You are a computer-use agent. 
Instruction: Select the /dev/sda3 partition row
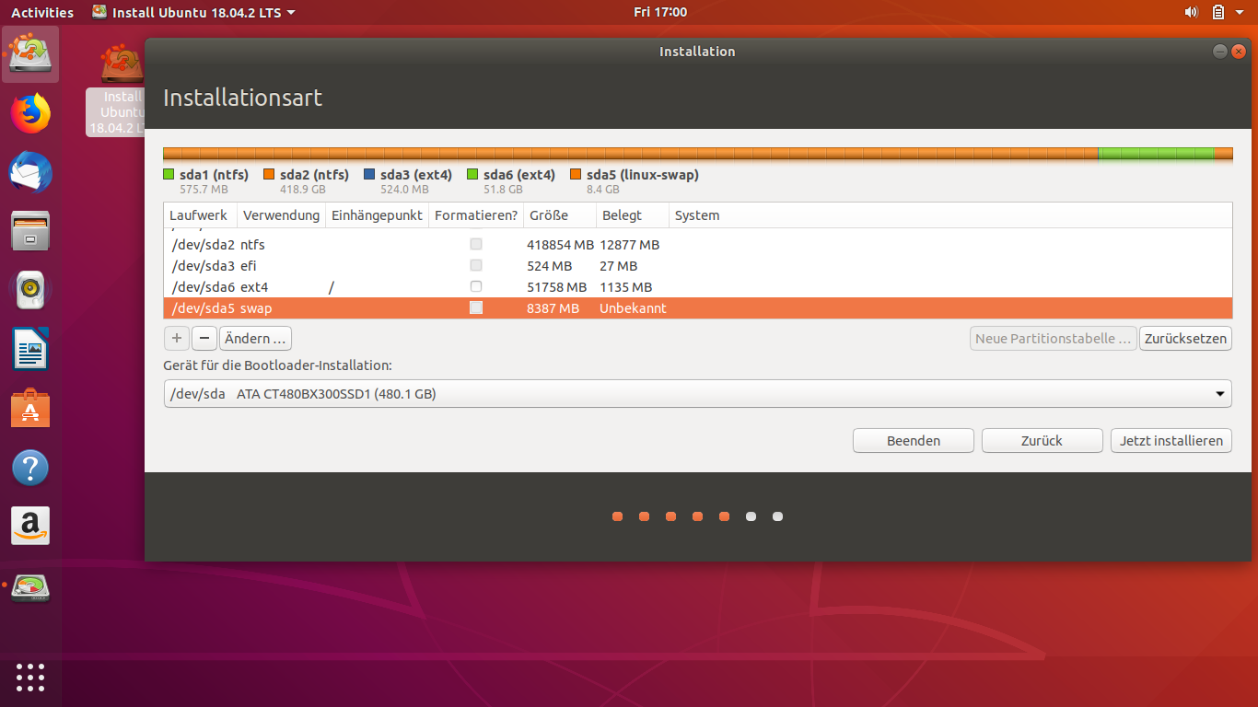697,266
